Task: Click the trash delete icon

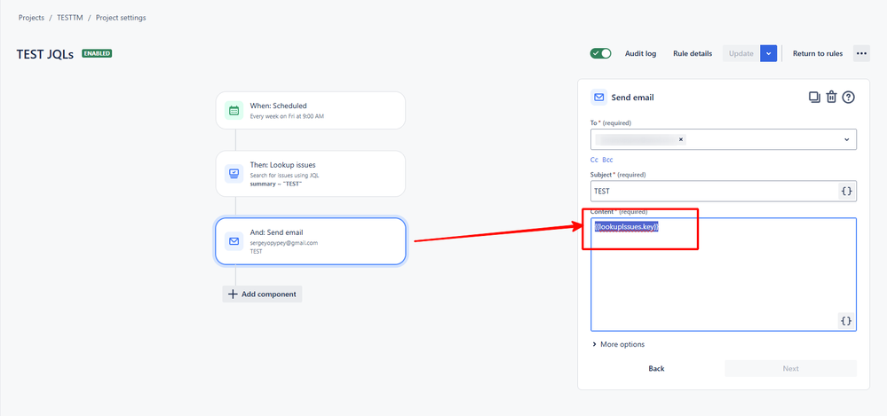Action: 831,98
